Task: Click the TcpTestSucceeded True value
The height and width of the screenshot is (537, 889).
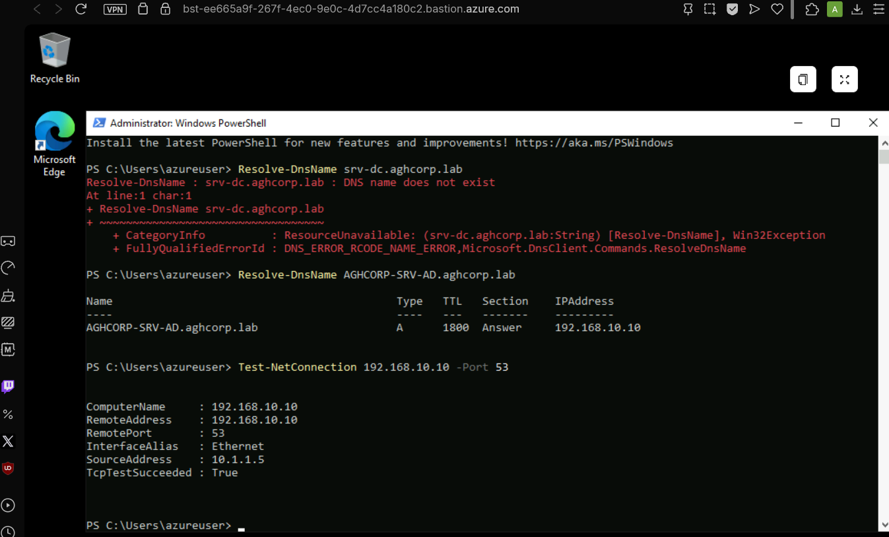Action: click(224, 473)
